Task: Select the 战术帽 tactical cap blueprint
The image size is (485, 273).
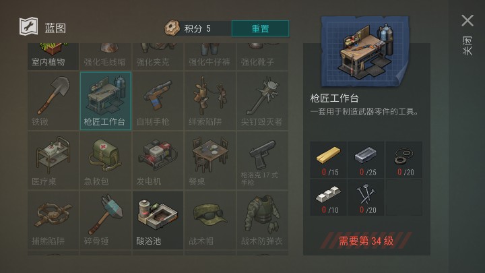Action: pyautogui.click(x=210, y=220)
